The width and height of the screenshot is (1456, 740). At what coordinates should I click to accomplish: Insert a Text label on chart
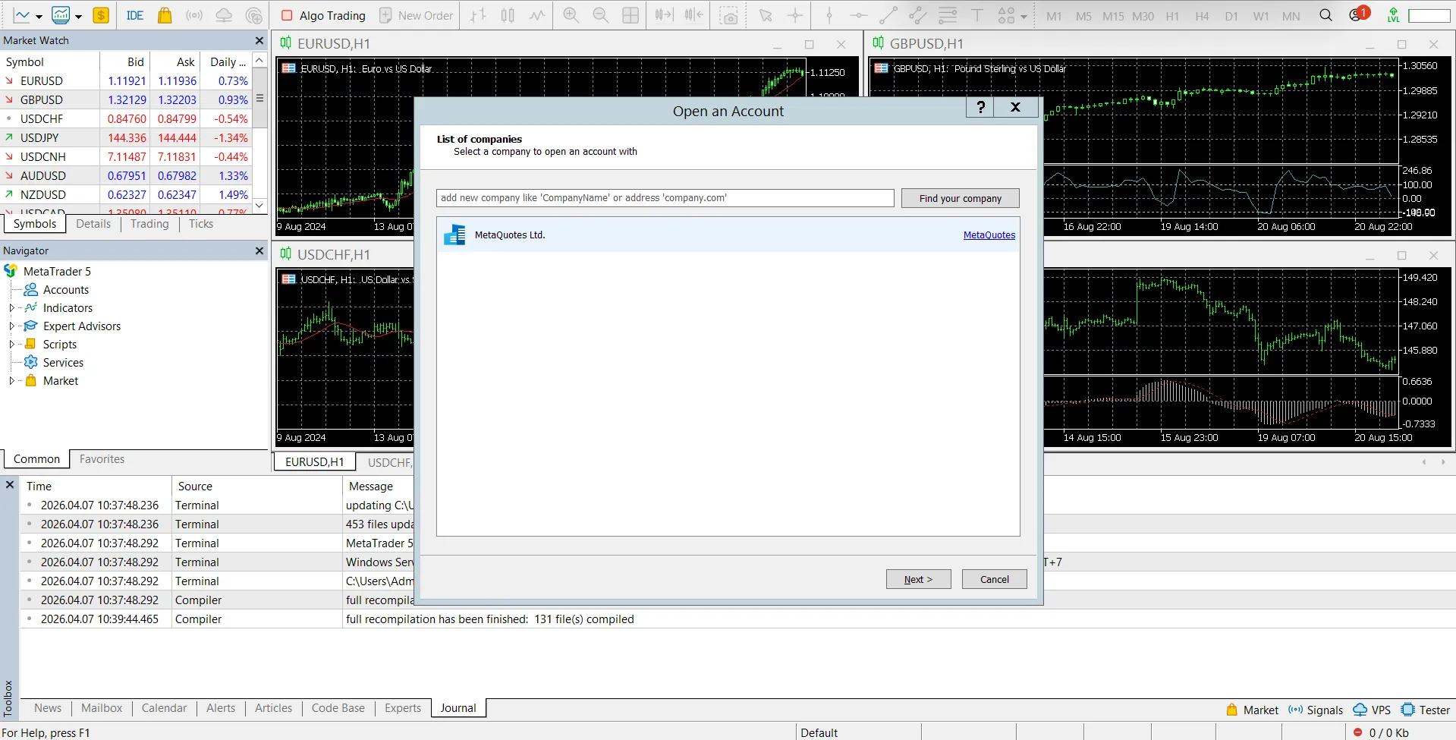point(976,14)
